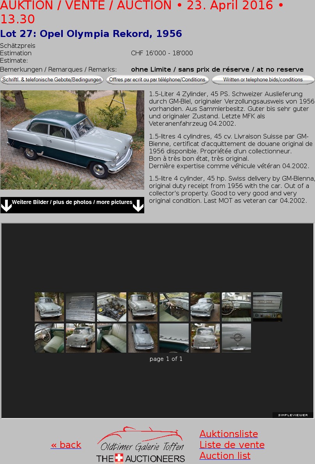Click the 'Lot 27: Opel Olympia Rekord, 1956' heading

(91, 34)
